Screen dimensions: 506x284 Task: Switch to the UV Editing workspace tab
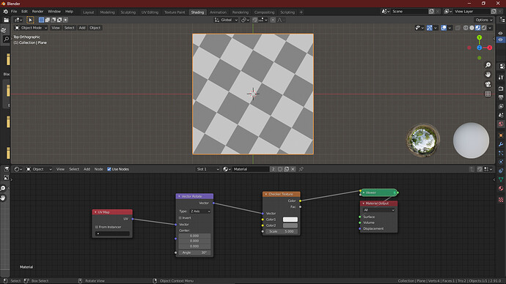[150, 12]
